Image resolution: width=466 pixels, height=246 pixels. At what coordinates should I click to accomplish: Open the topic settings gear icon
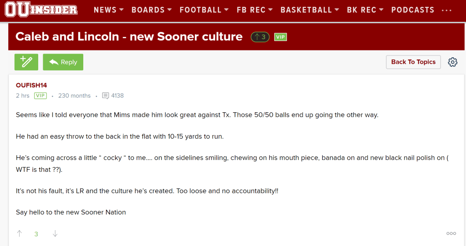coord(452,62)
